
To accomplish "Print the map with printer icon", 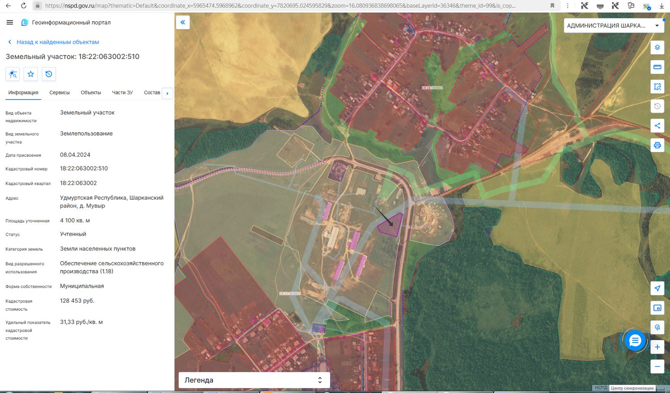I will 657,145.
